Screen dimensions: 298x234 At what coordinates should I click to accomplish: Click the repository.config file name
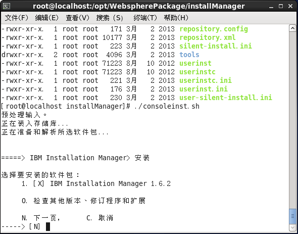(214, 29)
